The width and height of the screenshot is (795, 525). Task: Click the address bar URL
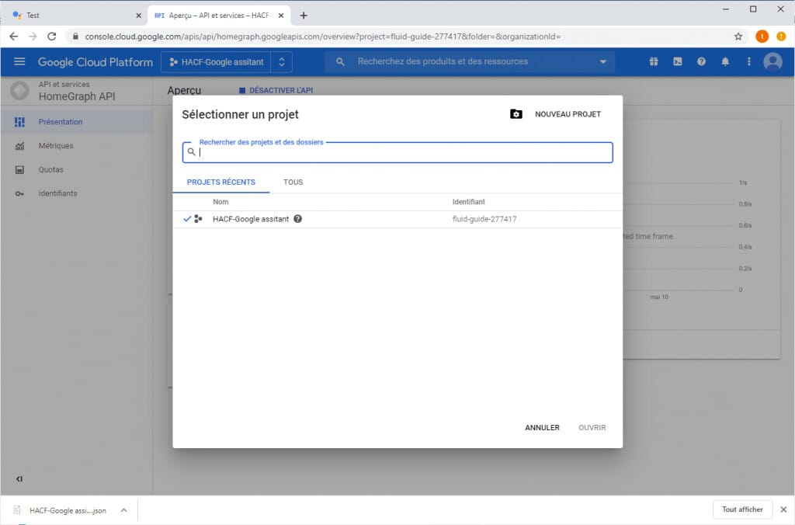322,37
